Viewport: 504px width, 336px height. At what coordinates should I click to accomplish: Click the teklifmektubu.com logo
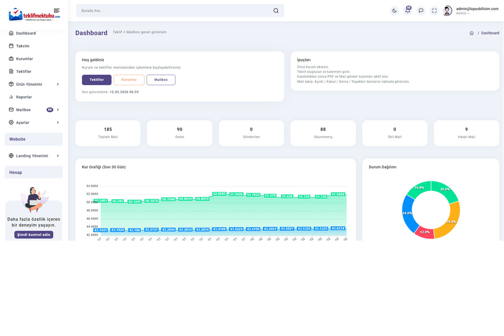pos(34,15)
